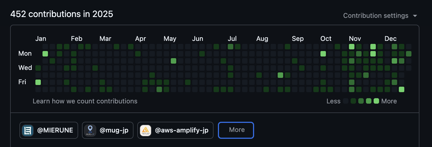The width and height of the screenshot is (432, 147).
Task: Click the mug-jp organization avatar icon
Action: [x=90, y=131]
